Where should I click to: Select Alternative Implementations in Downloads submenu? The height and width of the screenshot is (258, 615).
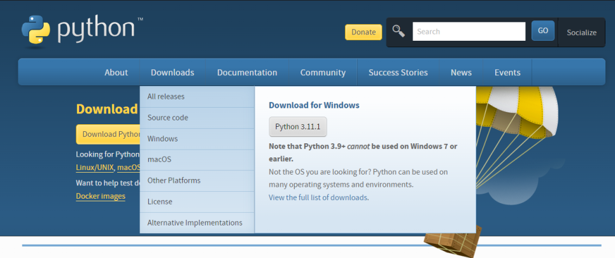197,223
